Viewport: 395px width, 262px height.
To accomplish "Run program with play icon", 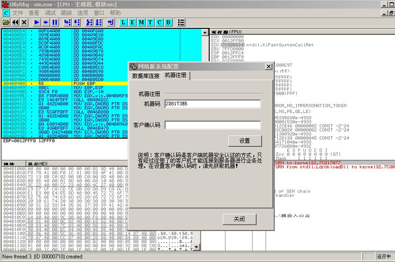I will (37, 23).
